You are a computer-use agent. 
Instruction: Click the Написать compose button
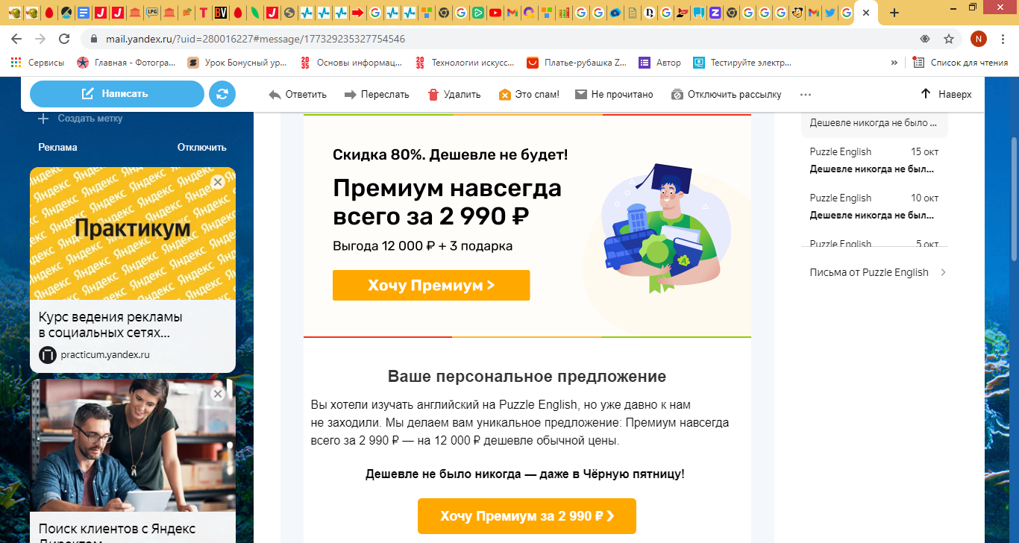click(x=117, y=94)
